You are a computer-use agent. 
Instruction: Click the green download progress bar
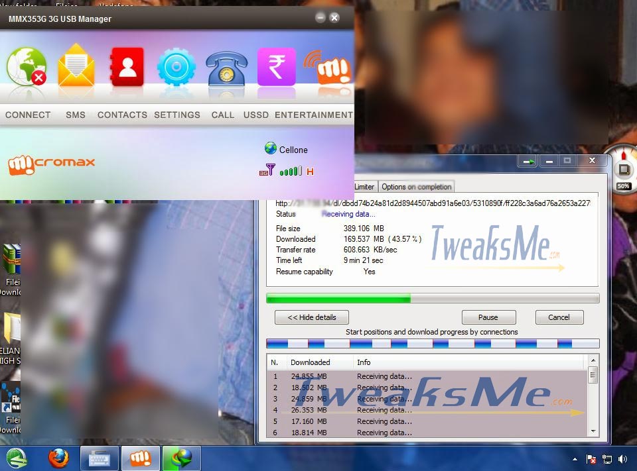pyautogui.click(x=433, y=299)
